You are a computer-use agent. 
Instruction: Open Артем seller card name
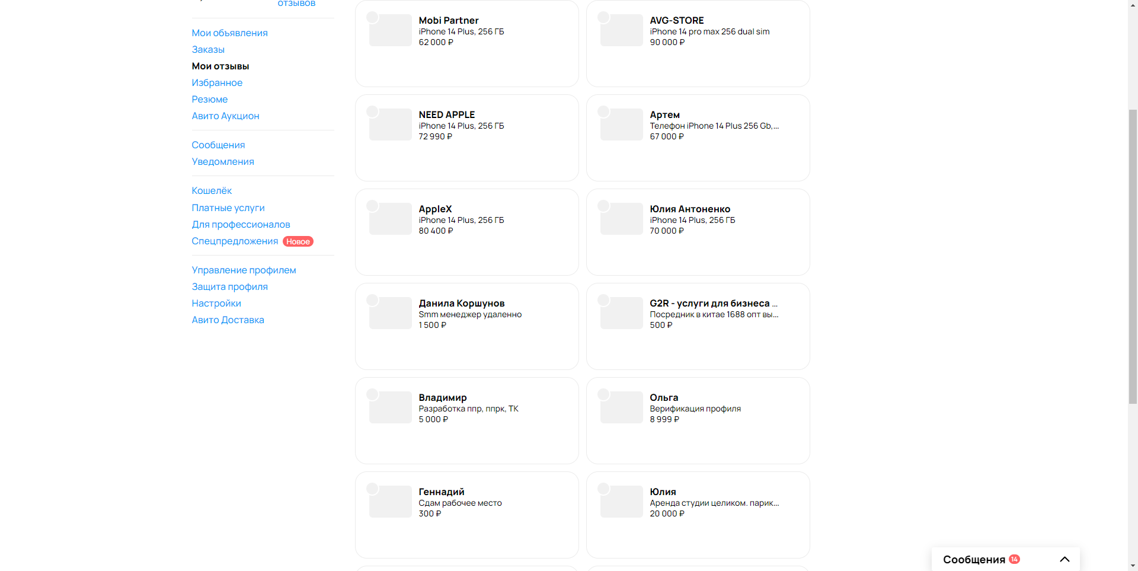pos(664,114)
